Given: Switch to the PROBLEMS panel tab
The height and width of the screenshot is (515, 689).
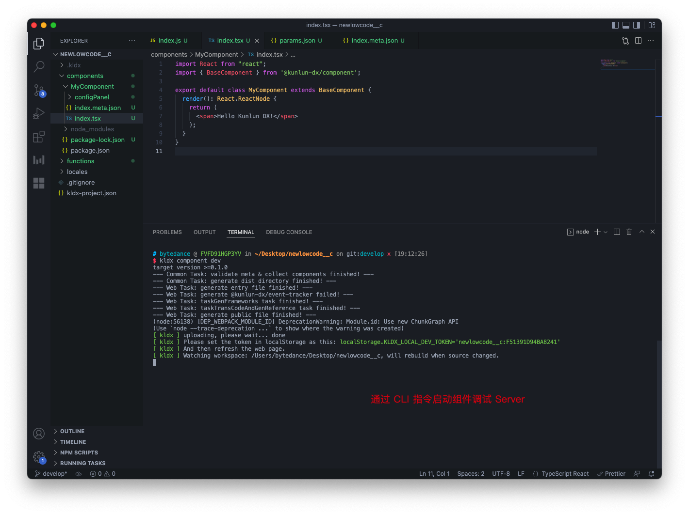Looking at the screenshot, I should (167, 232).
